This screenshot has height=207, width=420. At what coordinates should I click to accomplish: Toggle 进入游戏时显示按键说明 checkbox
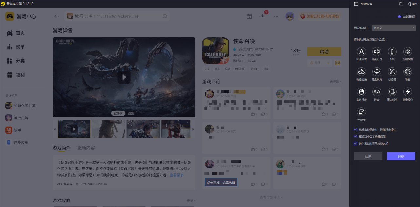[x=356, y=143]
